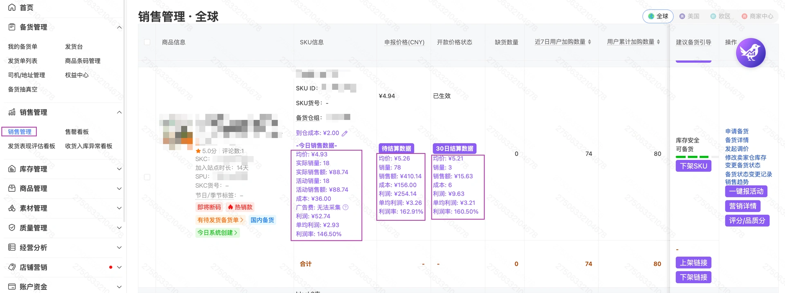Expand the 账户资金 chevron
Screen dimensions: 785x293
pyautogui.click(x=119, y=287)
